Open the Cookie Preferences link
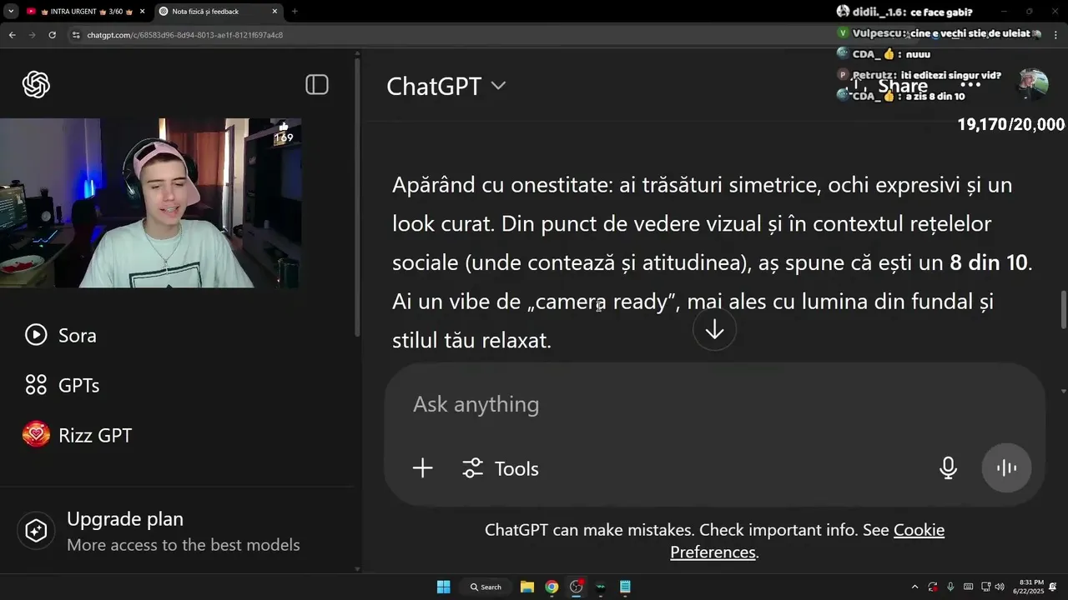This screenshot has height=600, width=1068. click(807, 541)
